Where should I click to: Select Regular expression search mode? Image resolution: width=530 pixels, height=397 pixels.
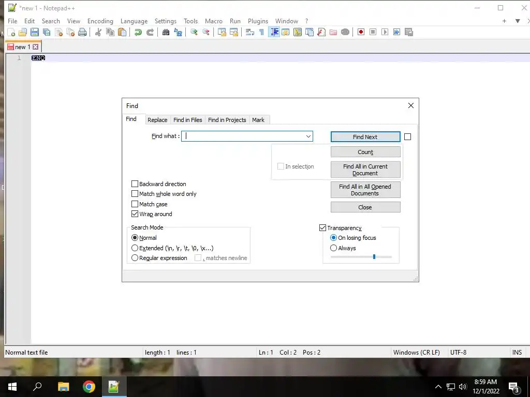click(135, 258)
